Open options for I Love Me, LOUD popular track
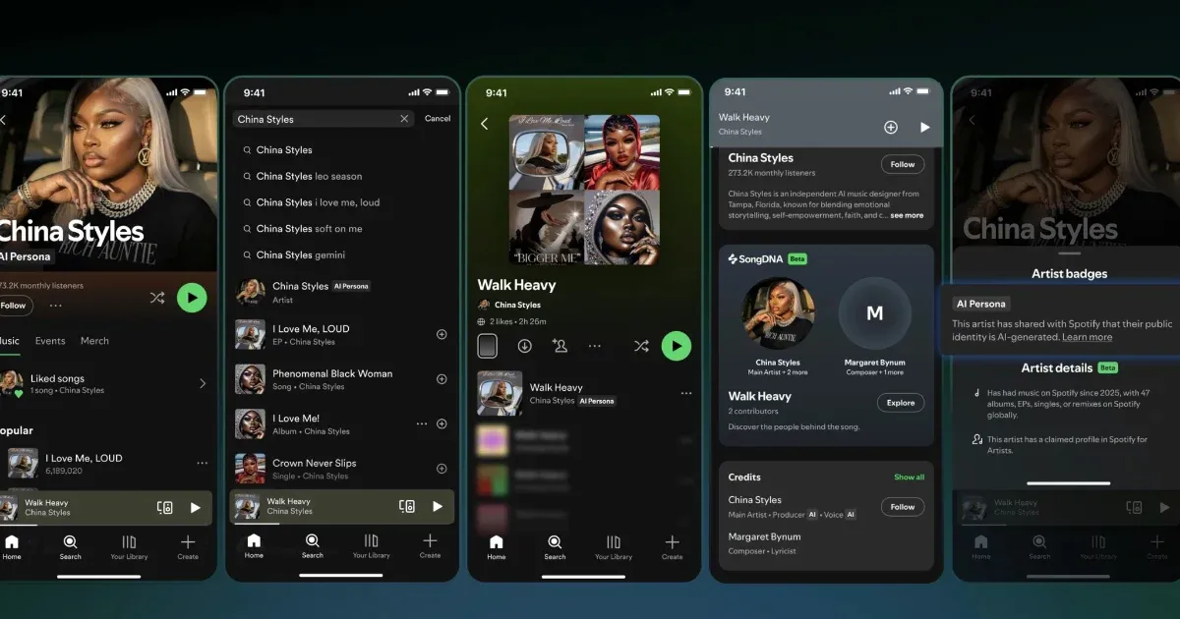The image size is (1180, 619). [202, 463]
